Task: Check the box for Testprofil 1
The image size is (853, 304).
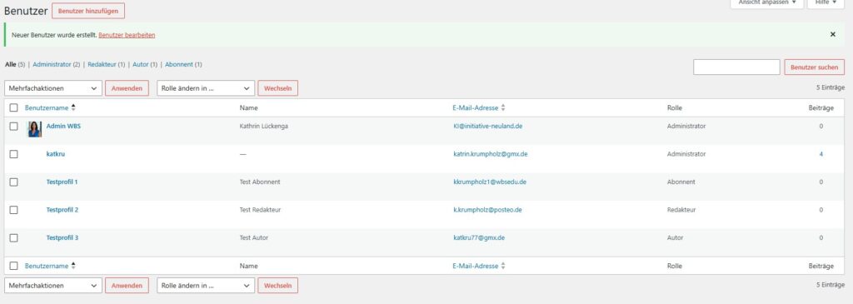Action: tap(13, 182)
